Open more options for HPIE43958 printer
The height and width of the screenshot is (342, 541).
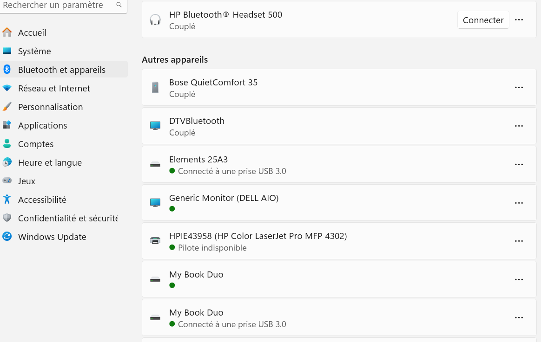519,241
